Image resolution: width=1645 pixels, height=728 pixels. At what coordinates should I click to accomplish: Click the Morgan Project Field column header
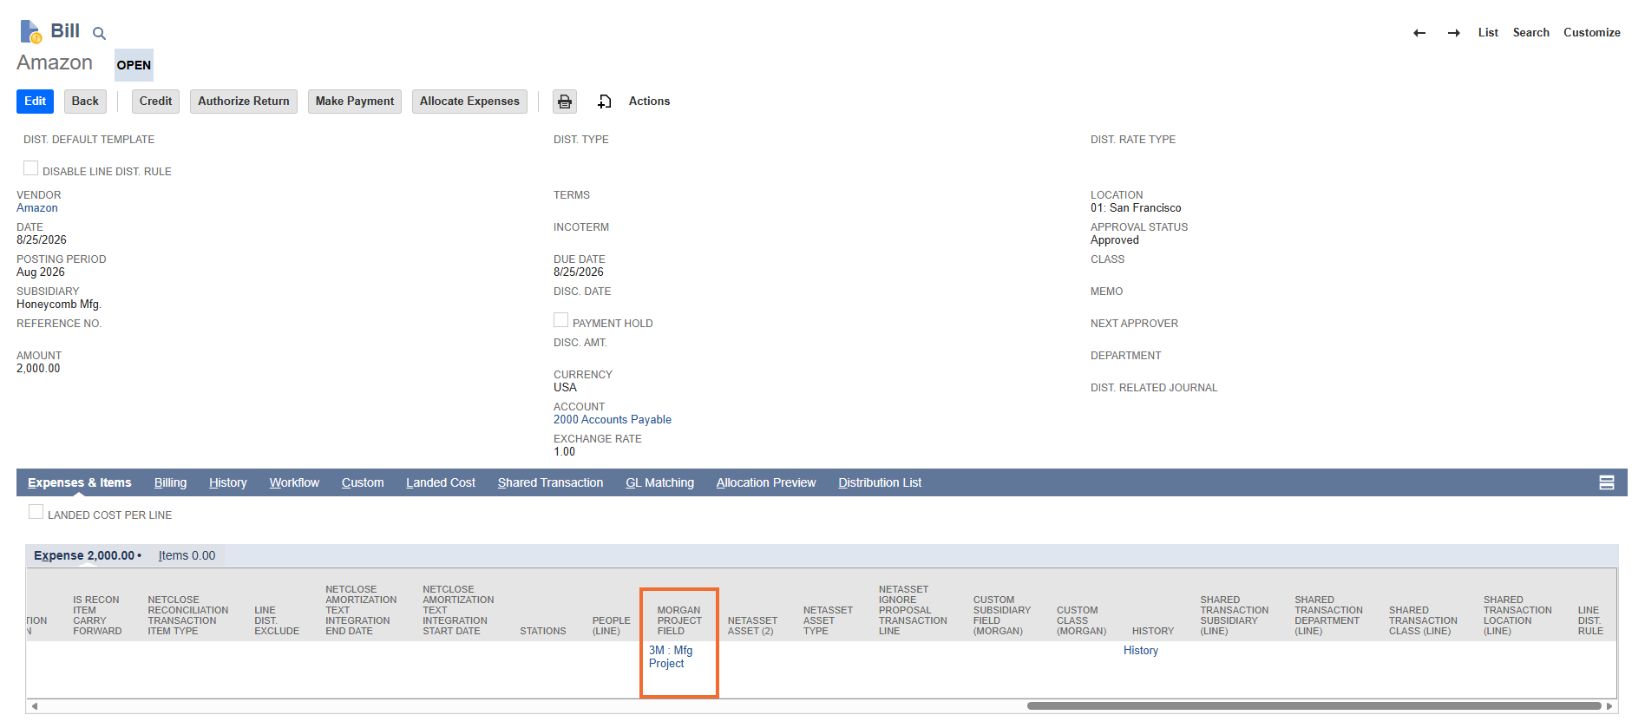(679, 620)
